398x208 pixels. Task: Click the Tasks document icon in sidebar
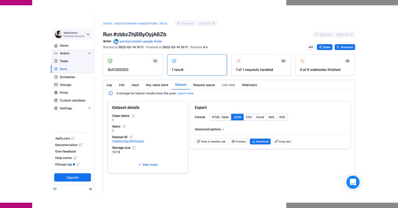[56, 61]
